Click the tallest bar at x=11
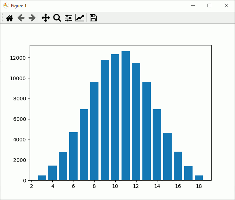 point(126,116)
